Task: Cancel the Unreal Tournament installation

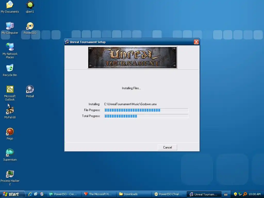Action: click(x=167, y=147)
